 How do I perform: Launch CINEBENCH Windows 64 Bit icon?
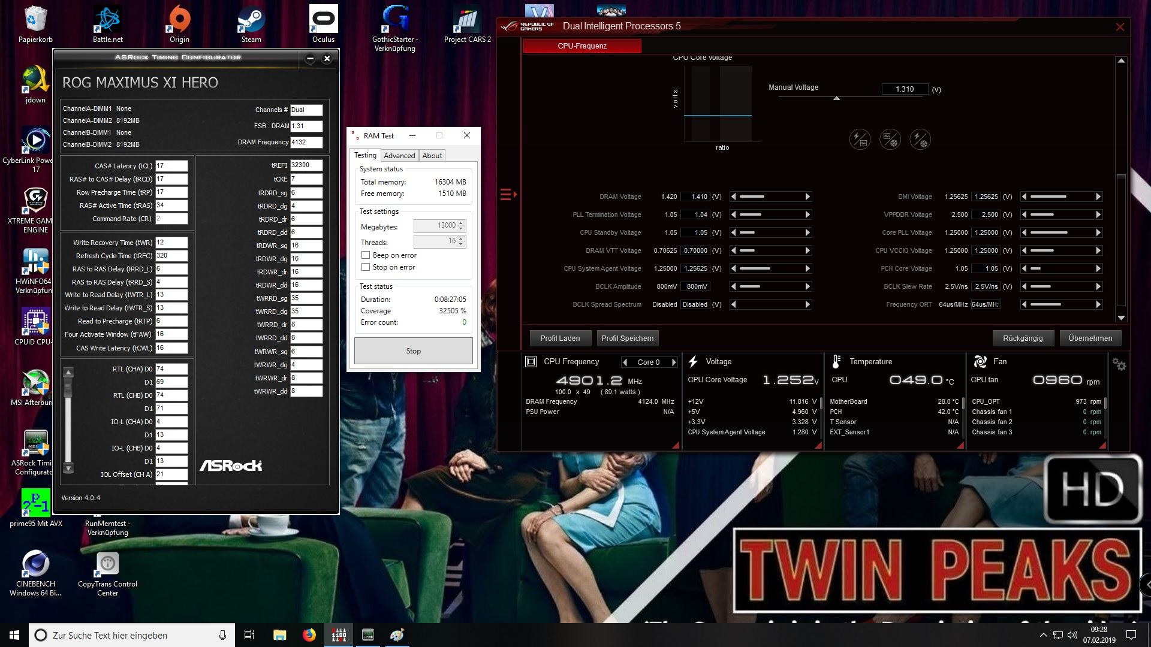coord(35,573)
